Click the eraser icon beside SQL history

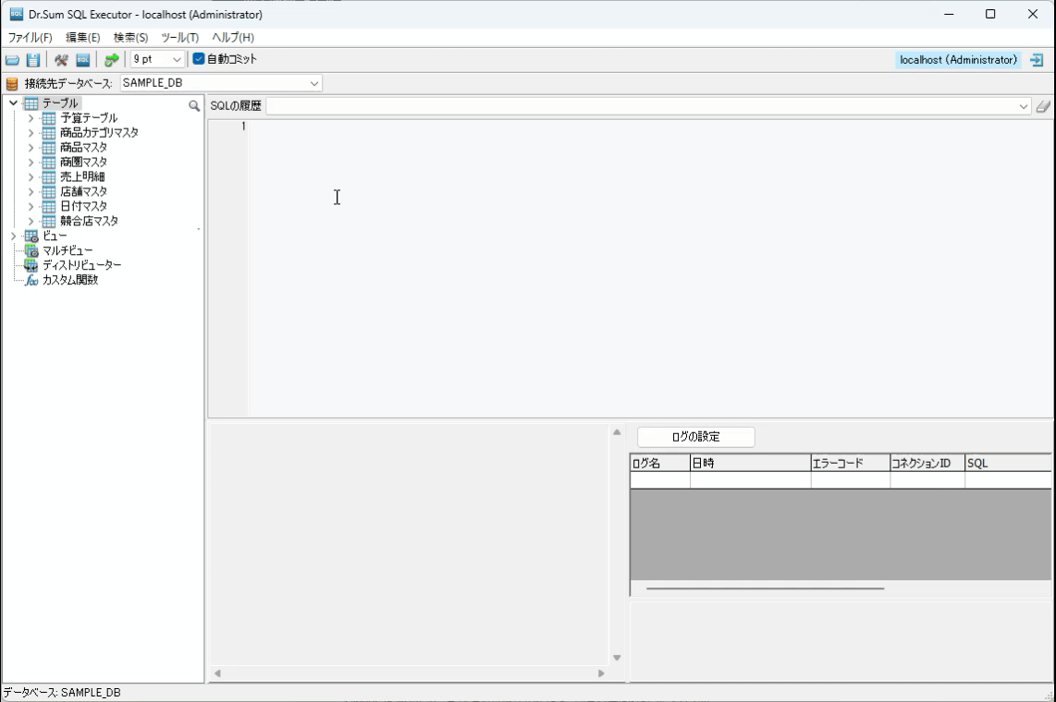1043,106
